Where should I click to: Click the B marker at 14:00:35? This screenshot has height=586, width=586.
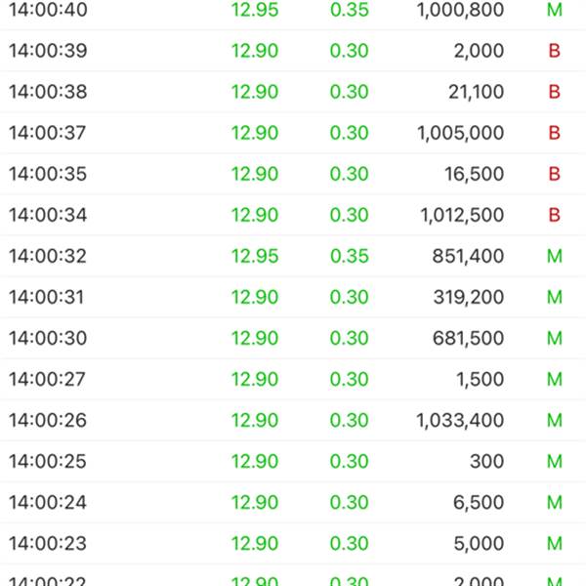coord(554,174)
